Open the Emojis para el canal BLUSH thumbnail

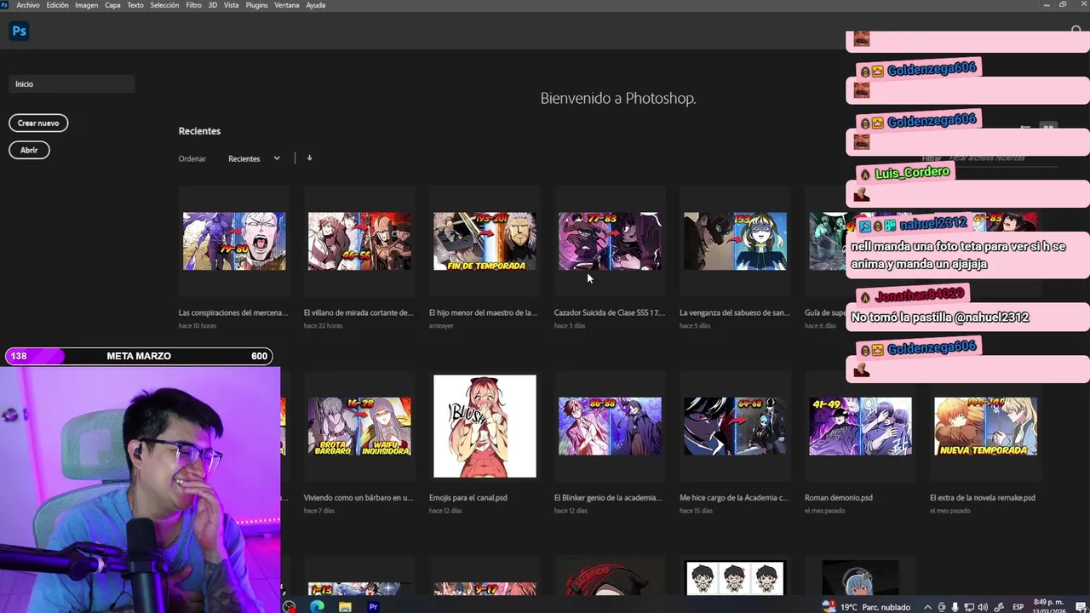tap(485, 427)
